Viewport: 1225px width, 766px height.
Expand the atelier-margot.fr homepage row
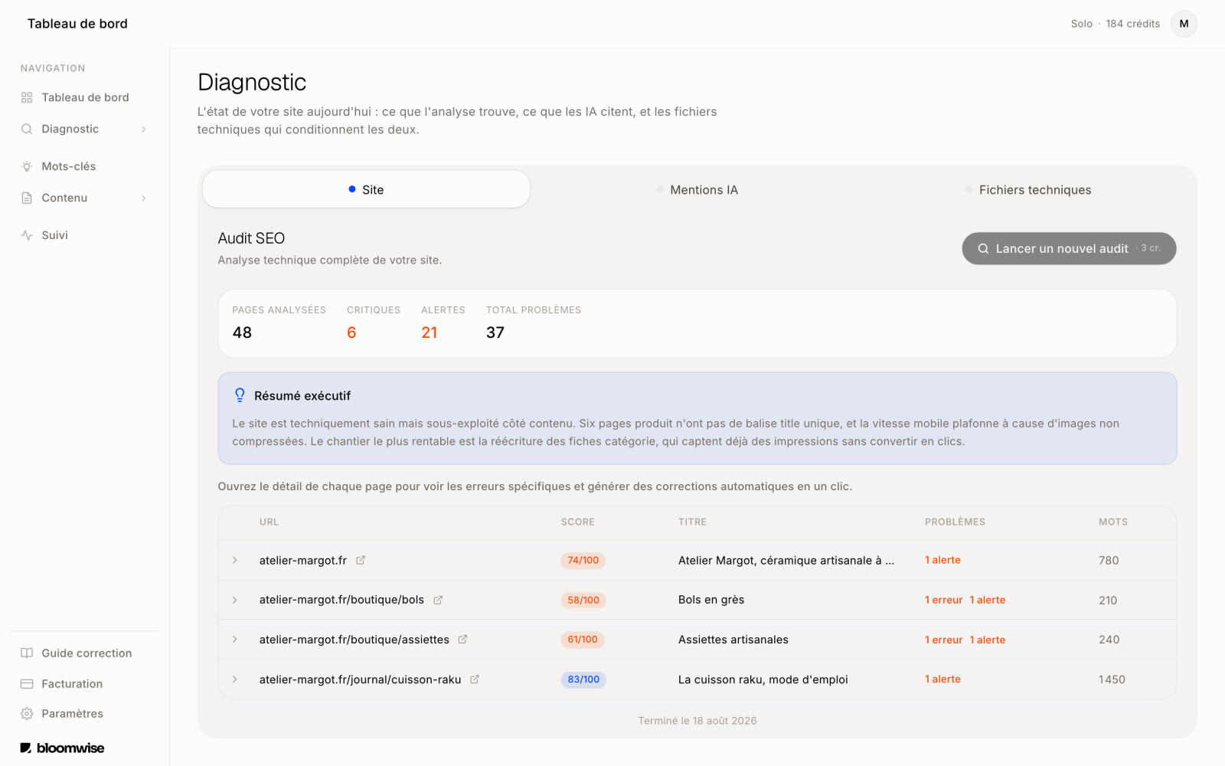coord(235,561)
